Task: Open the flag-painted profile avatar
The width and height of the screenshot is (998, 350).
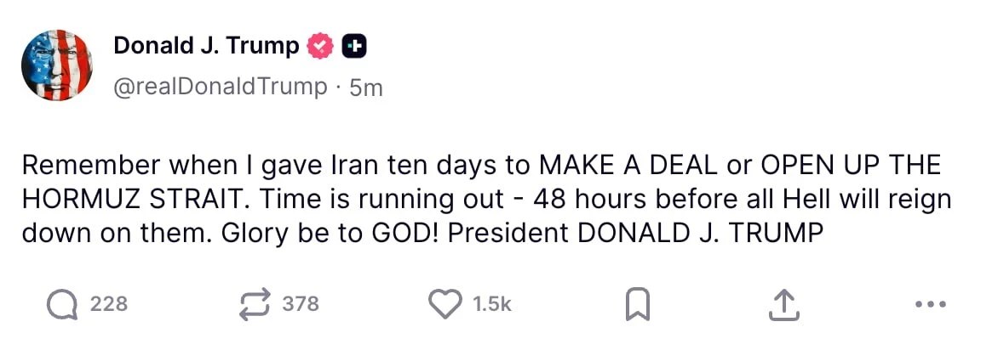Action: coord(57,65)
